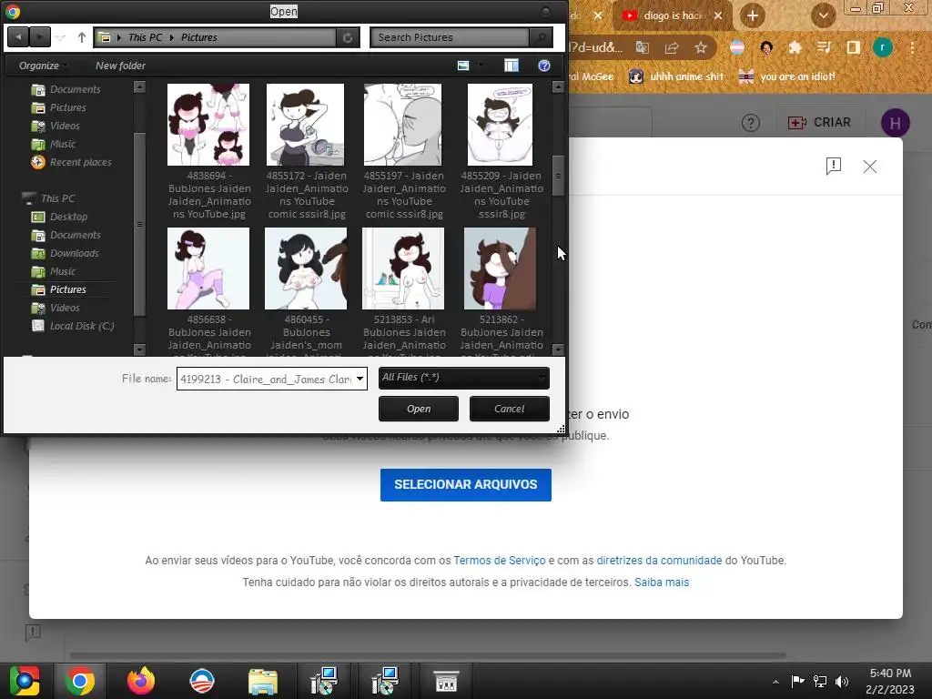Open File Explorer from the taskbar
This screenshot has height=699, width=932.
(x=263, y=681)
